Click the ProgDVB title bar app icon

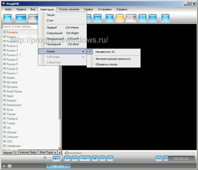point(4,4)
